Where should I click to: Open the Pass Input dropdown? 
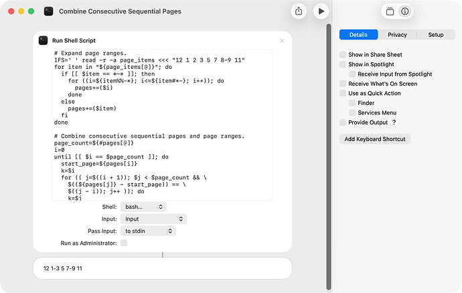[x=148, y=231]
